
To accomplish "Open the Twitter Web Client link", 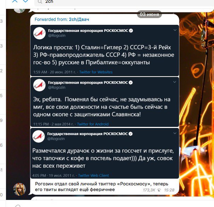I will [x=93, y=175].
